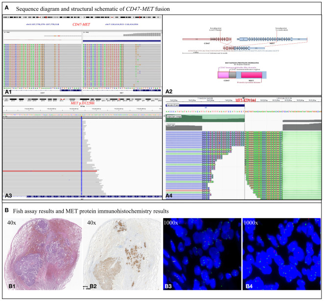Select the magenta MET protein tyrosine kinase box
This screenshot has width=324, height=301.
click(x=251, y=75)
